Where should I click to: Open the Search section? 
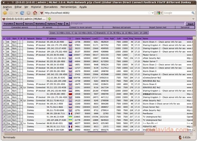(19, 24)
